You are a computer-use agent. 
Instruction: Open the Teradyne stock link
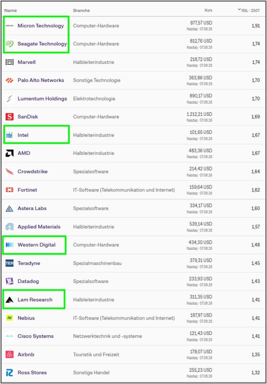[x=28, y=263]
